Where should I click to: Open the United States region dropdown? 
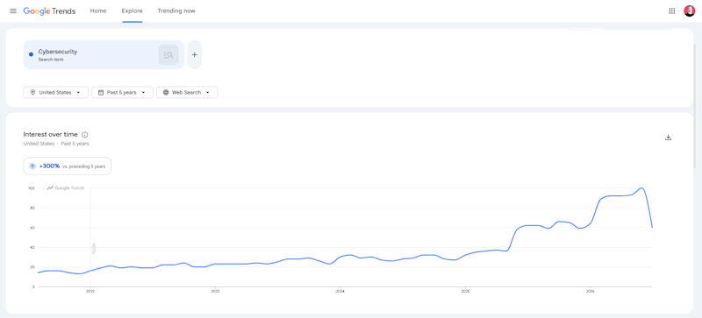(56, 92)
